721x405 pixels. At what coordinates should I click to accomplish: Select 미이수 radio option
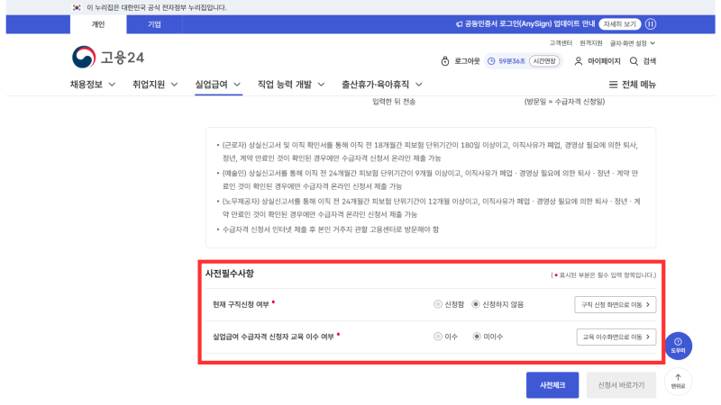point(477,337)
